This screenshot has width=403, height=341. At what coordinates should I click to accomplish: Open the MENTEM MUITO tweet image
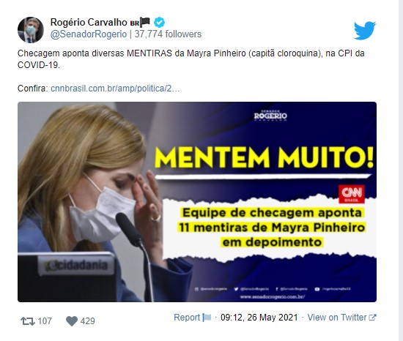197,202
